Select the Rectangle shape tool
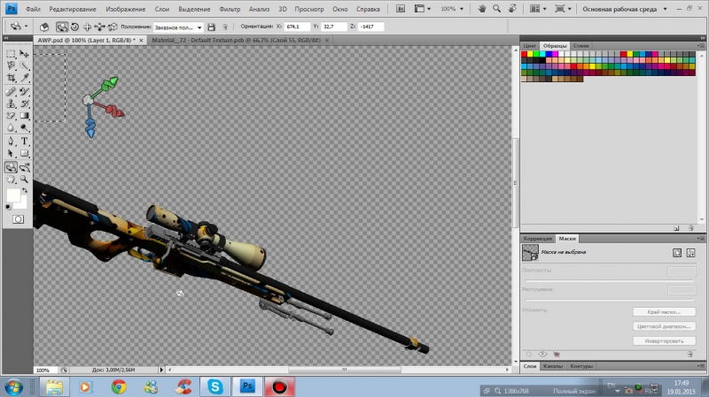 click(x=24, y=154)
